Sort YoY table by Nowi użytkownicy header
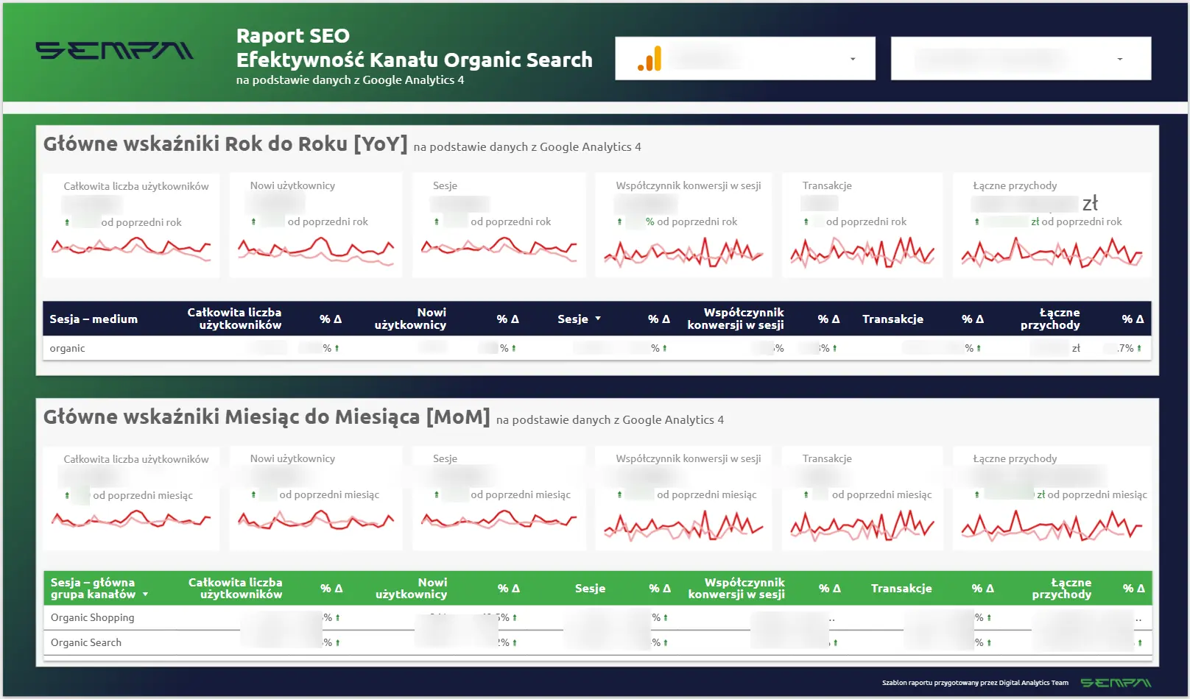The image size is (1190, 699). 410,319
